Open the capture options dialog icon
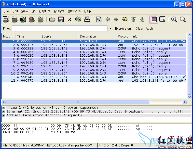This screenshot has width=193, height=149. click(15, 19)
